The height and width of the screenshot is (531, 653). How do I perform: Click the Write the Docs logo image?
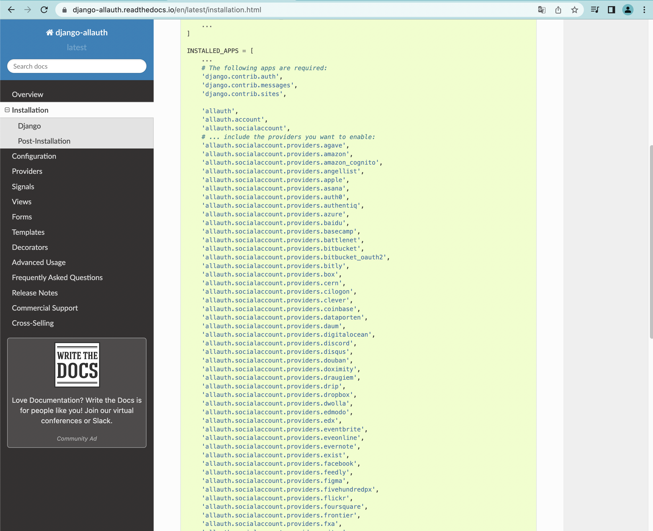pos(77,365)
